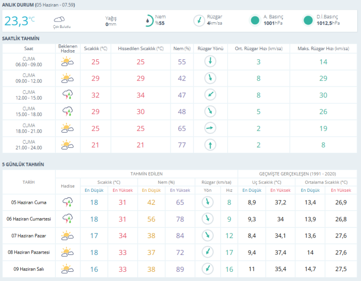Click the humidity droplet gauge icon
The image size is (361, 281).
click(149, 21)
